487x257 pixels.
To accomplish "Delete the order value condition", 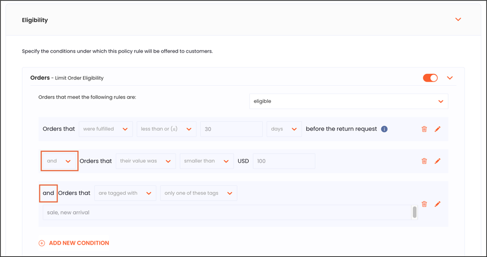I will pyautogui.click(x=424, y=161).
